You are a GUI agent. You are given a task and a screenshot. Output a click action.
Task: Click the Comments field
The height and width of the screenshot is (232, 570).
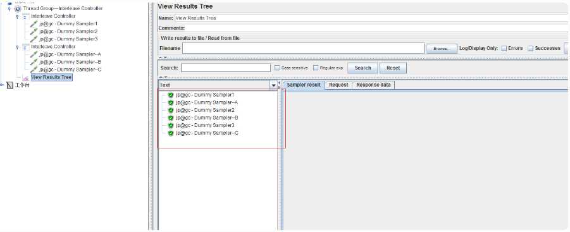pyautogui.click(x=377, y=28)
